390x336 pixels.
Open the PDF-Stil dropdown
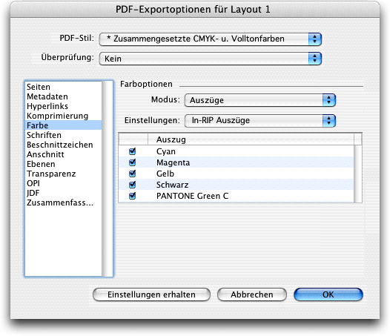[x=211, y=39]
